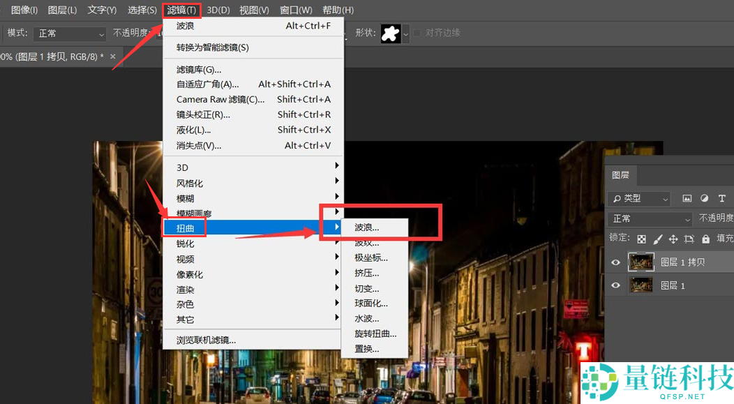Select 极坐标... distortion filter
This screenshot has width=734, height=404.
370,258
